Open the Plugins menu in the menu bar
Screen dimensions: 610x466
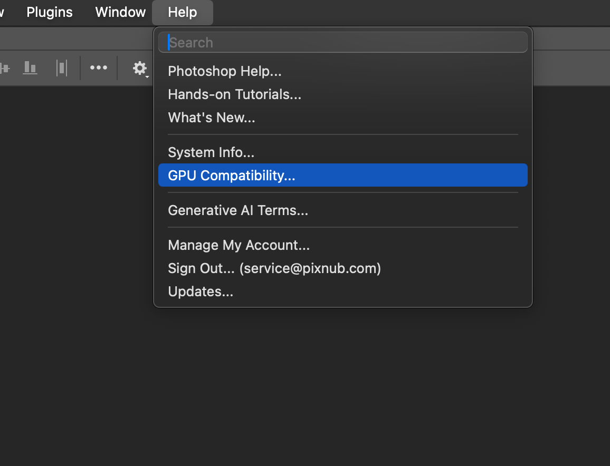[50, 12]
